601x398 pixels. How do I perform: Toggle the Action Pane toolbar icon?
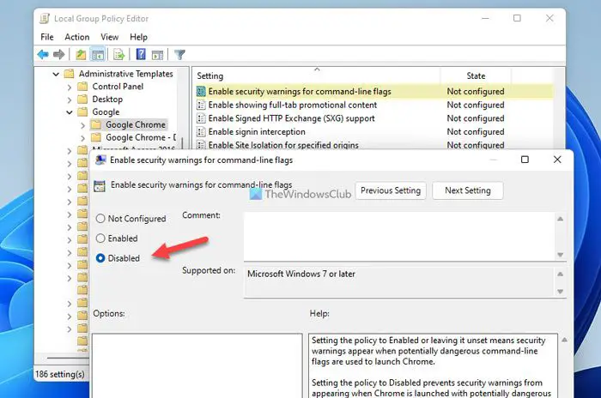pyautogui.click(x=157, y=55)
